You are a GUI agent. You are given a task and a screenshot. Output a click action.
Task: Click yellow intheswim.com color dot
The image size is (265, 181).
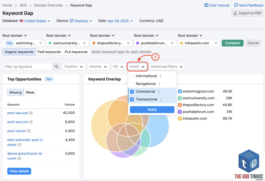[x=181, y=43]
